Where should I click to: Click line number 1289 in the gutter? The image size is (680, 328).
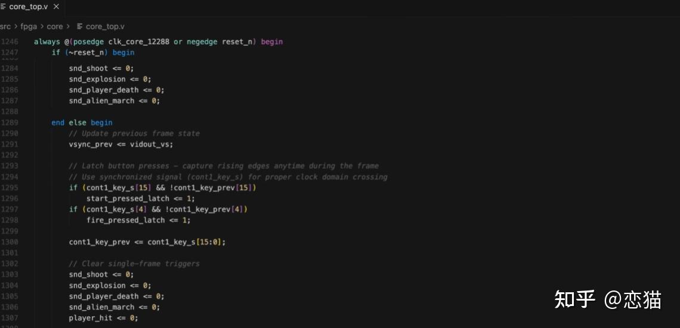point(10,123)
